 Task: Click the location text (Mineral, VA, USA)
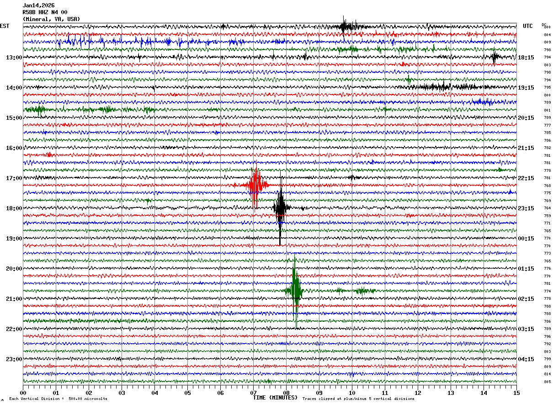coord(51,19)
